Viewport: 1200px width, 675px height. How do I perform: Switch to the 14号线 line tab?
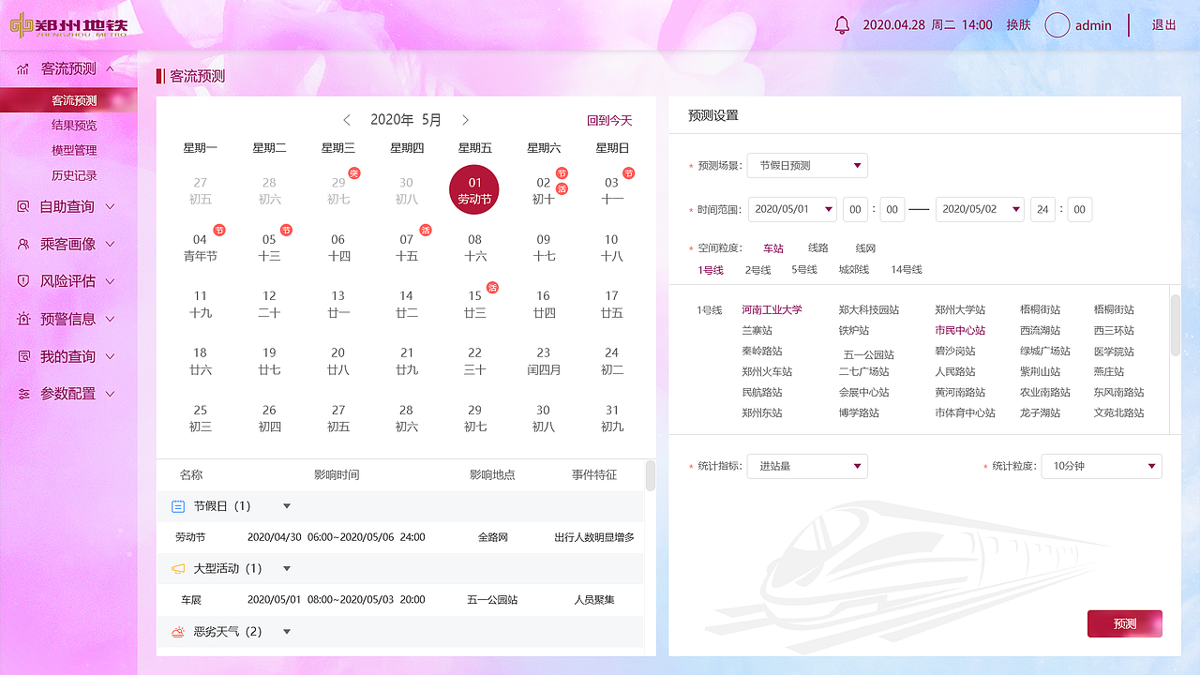(x=907, y=270)
